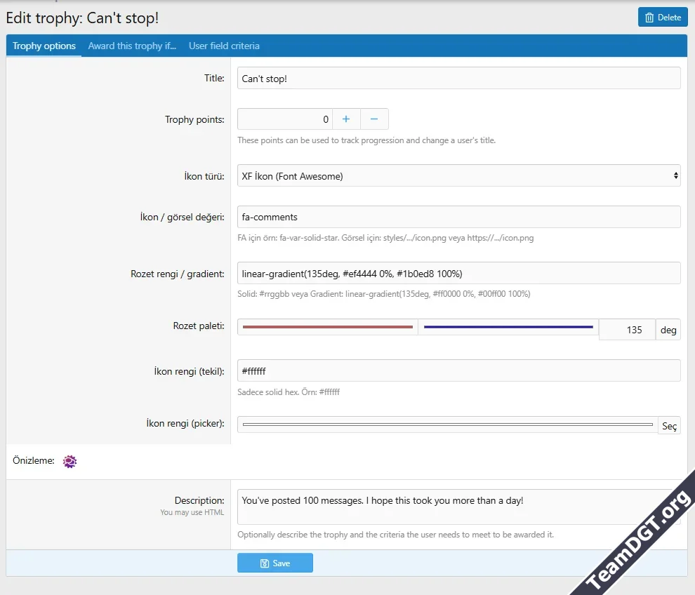Click the purple preview badge icon

coord(69,461)
